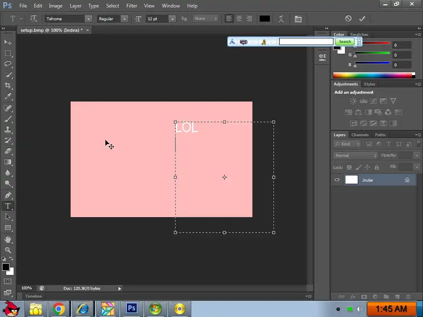Select the Eyedropper tool
423x317 pixels.
[x=8, y=96]
